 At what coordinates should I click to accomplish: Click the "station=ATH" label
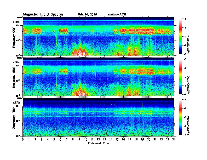(x=117, y=15)
